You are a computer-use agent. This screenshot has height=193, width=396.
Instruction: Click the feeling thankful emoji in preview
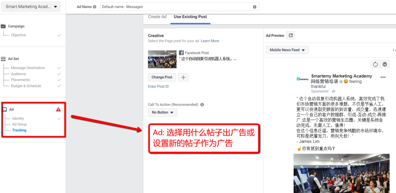(x=346, y=81)
